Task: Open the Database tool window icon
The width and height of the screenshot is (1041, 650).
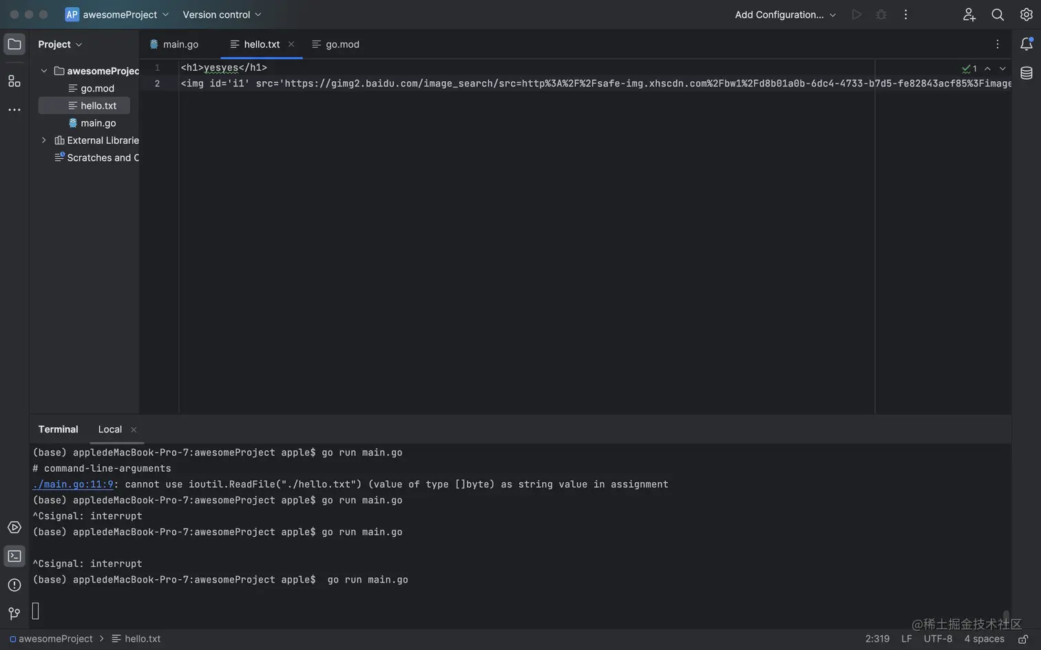Action: point(1027,73)
